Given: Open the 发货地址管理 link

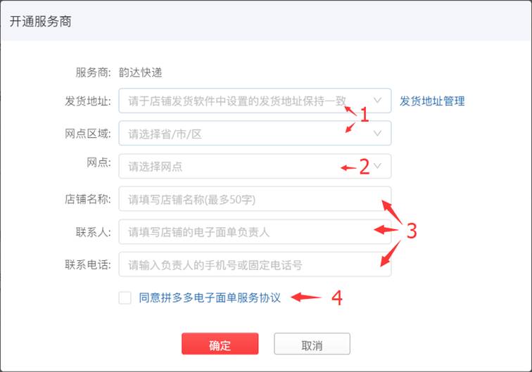Looking at the screenshot, I should point(432,101).
